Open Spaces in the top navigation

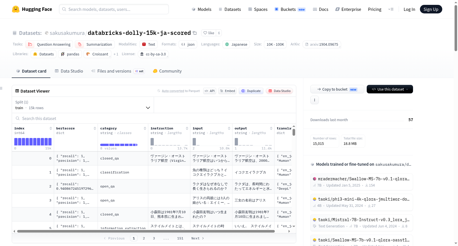point(258,9)
